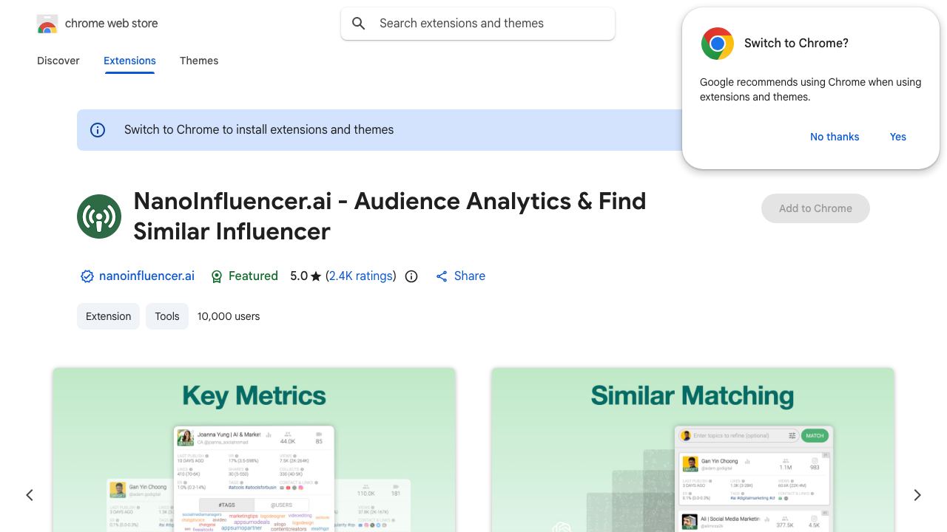This screenshot has height=532, width=947.
Task: Click the disabled Add to Chrome button
Action: click(x=815, y=208)
